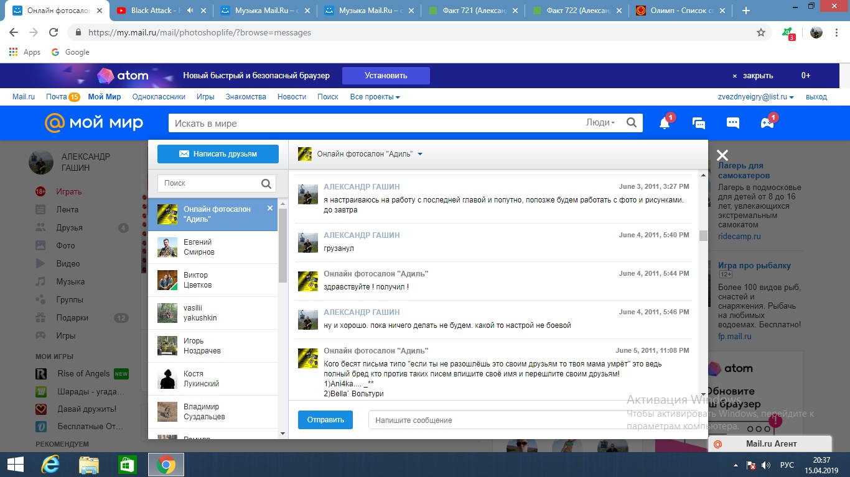The height and width of the screenshot is (477, 850).
Task: Open the Адиль avatar in the chat header
Action: 305,154
